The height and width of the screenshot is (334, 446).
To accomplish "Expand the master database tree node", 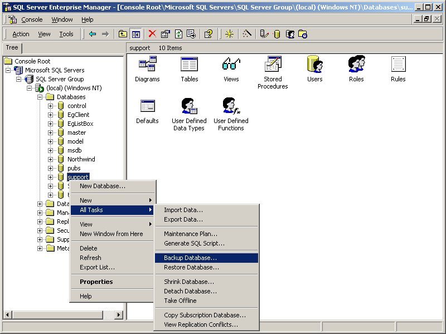I will tap(51, 132).
